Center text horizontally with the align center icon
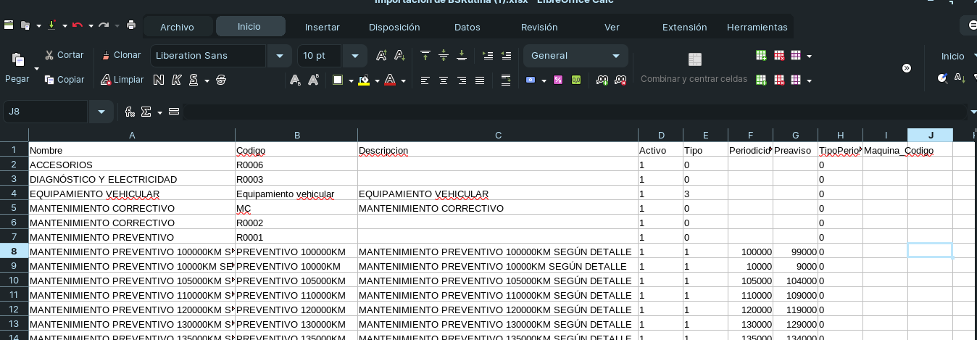 coord(444,80)
